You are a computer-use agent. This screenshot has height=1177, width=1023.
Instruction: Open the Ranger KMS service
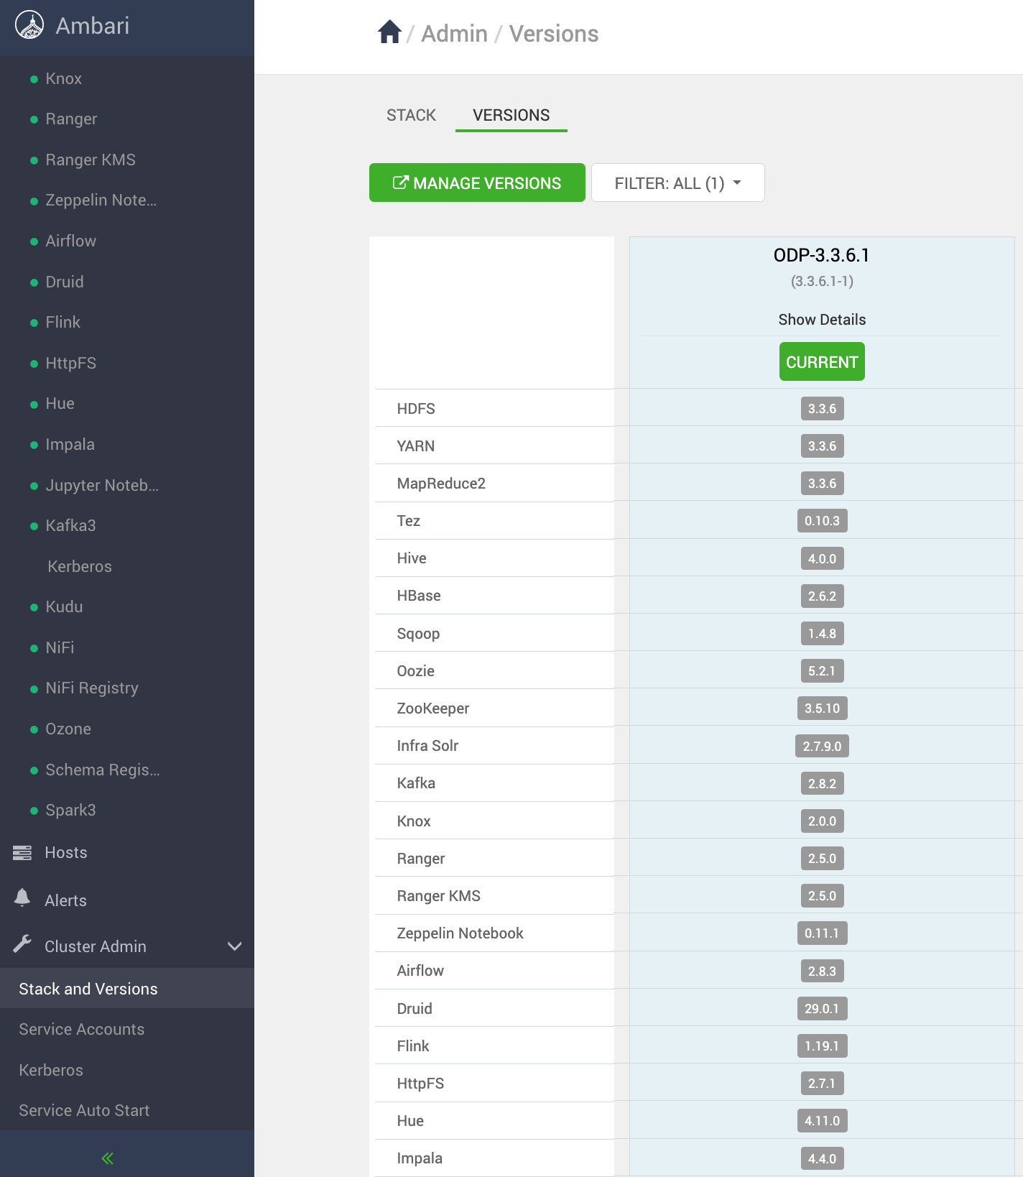91,160
